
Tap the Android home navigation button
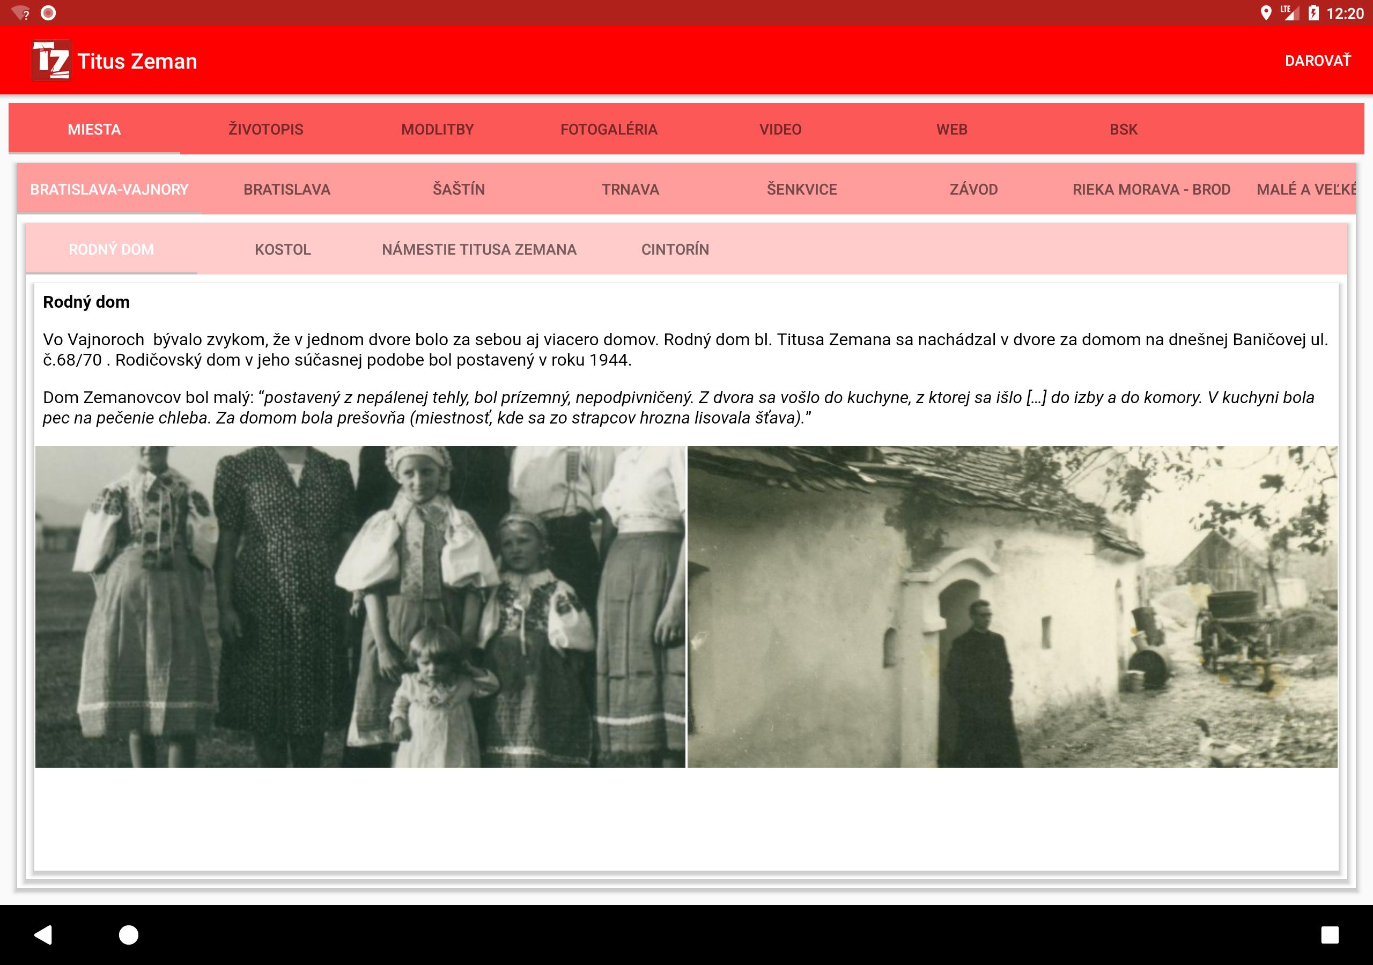tap(129, 934)
